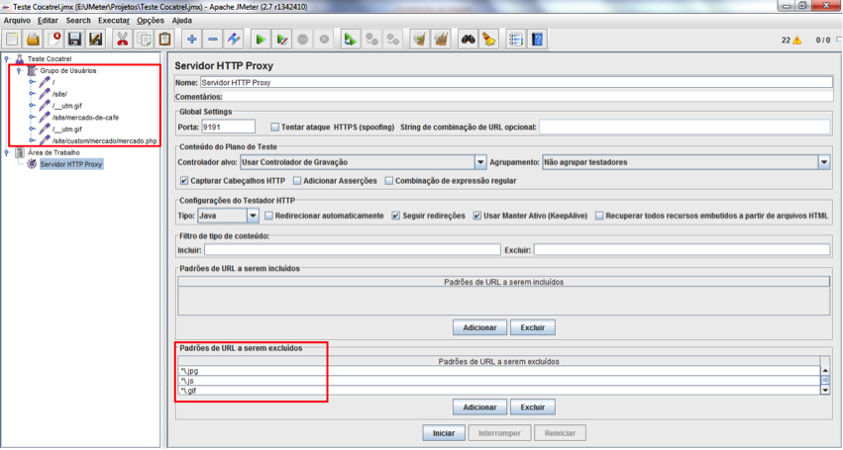
Task: Expand all tree nodes with plus icon
Action: pyautogui.click(x=191, y=40)
